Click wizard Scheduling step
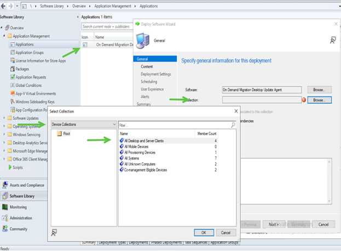 [149, 82]
